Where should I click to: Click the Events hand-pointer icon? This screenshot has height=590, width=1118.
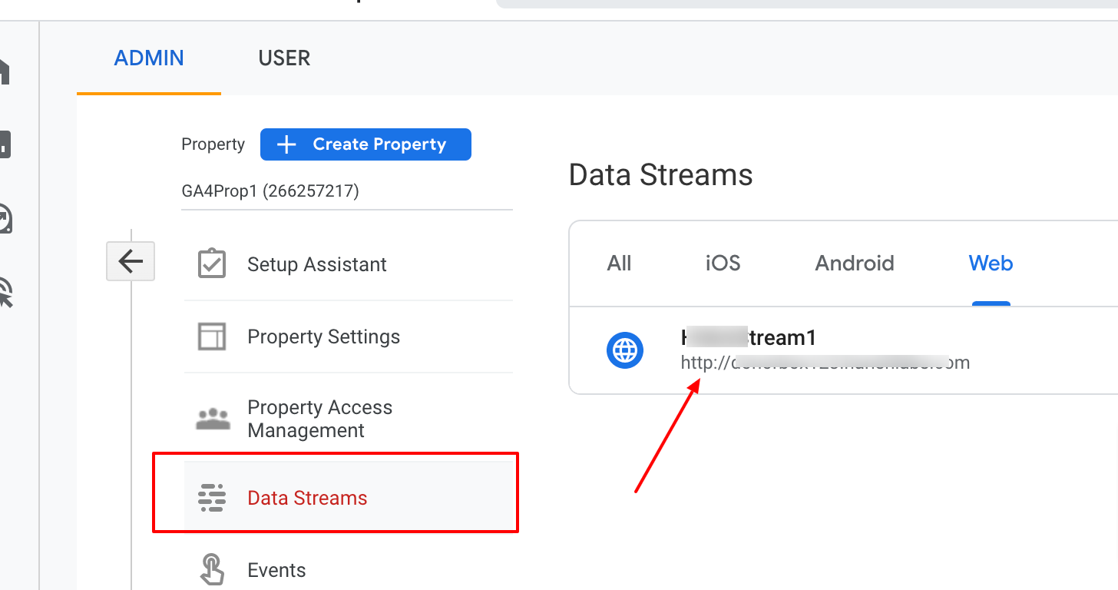coord(212,569)
